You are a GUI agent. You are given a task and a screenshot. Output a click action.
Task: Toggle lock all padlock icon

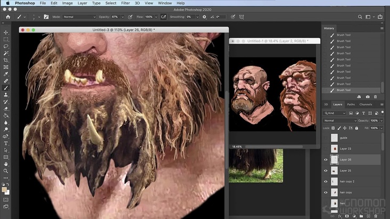click(x=356, y=128)
